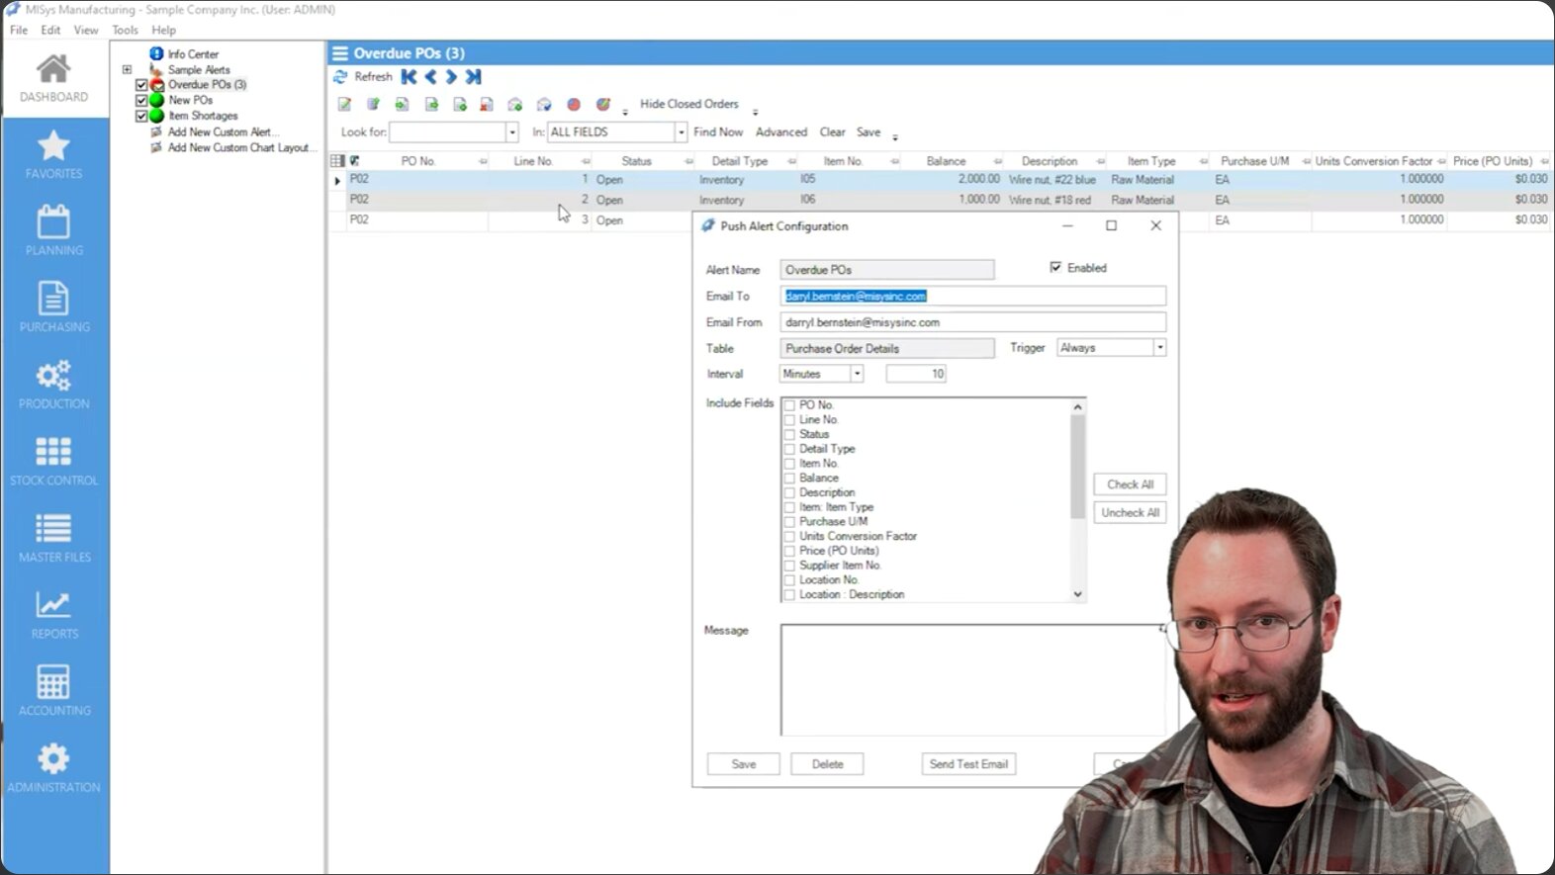Viewport: 1555px width, 875px height.
Task: Open the Production module icon
Action: pyautogui.click(x=53, y=384)
